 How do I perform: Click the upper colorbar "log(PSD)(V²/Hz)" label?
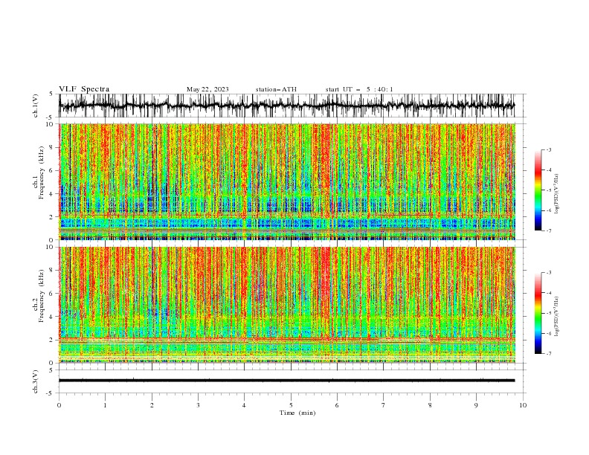pyautogui.click(x=557, y=194)
